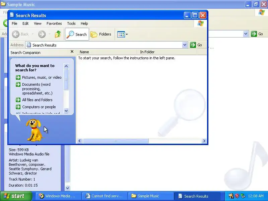Open the Help menu
The image size is (268, 201).
[84, 23]
